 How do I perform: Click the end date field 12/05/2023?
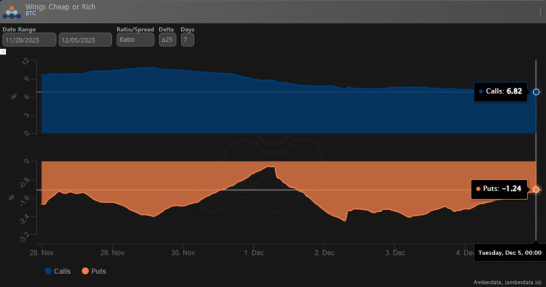click(x=85, y=40)
